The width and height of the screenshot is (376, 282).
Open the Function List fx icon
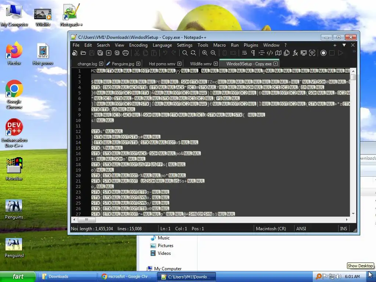[x=295, y=53]
